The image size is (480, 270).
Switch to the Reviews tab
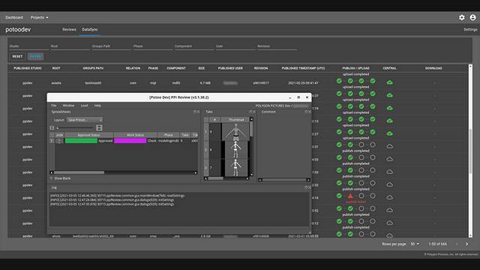click(x=69, y=29)
